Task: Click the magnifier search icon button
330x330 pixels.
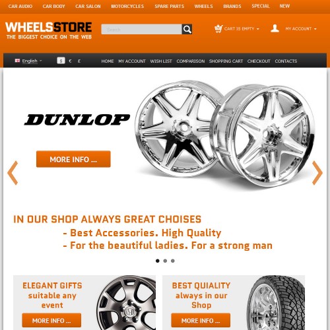Action: coord(187,29)
